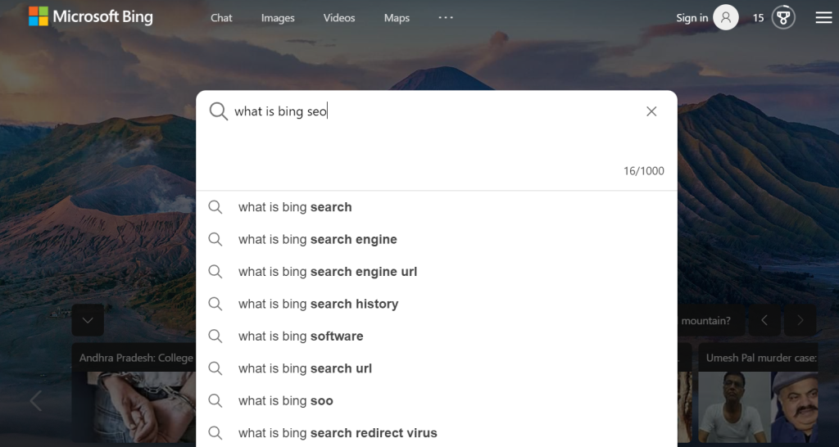
Task: Open the three-dots more menu
Action: [x=446, y=17]
